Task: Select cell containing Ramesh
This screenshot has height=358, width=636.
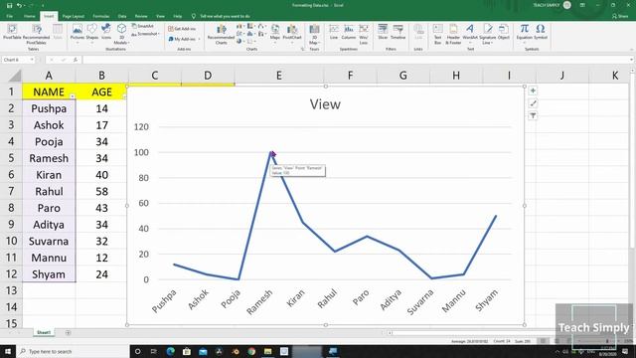Action: pyautogui.click(x=49, y=158)
